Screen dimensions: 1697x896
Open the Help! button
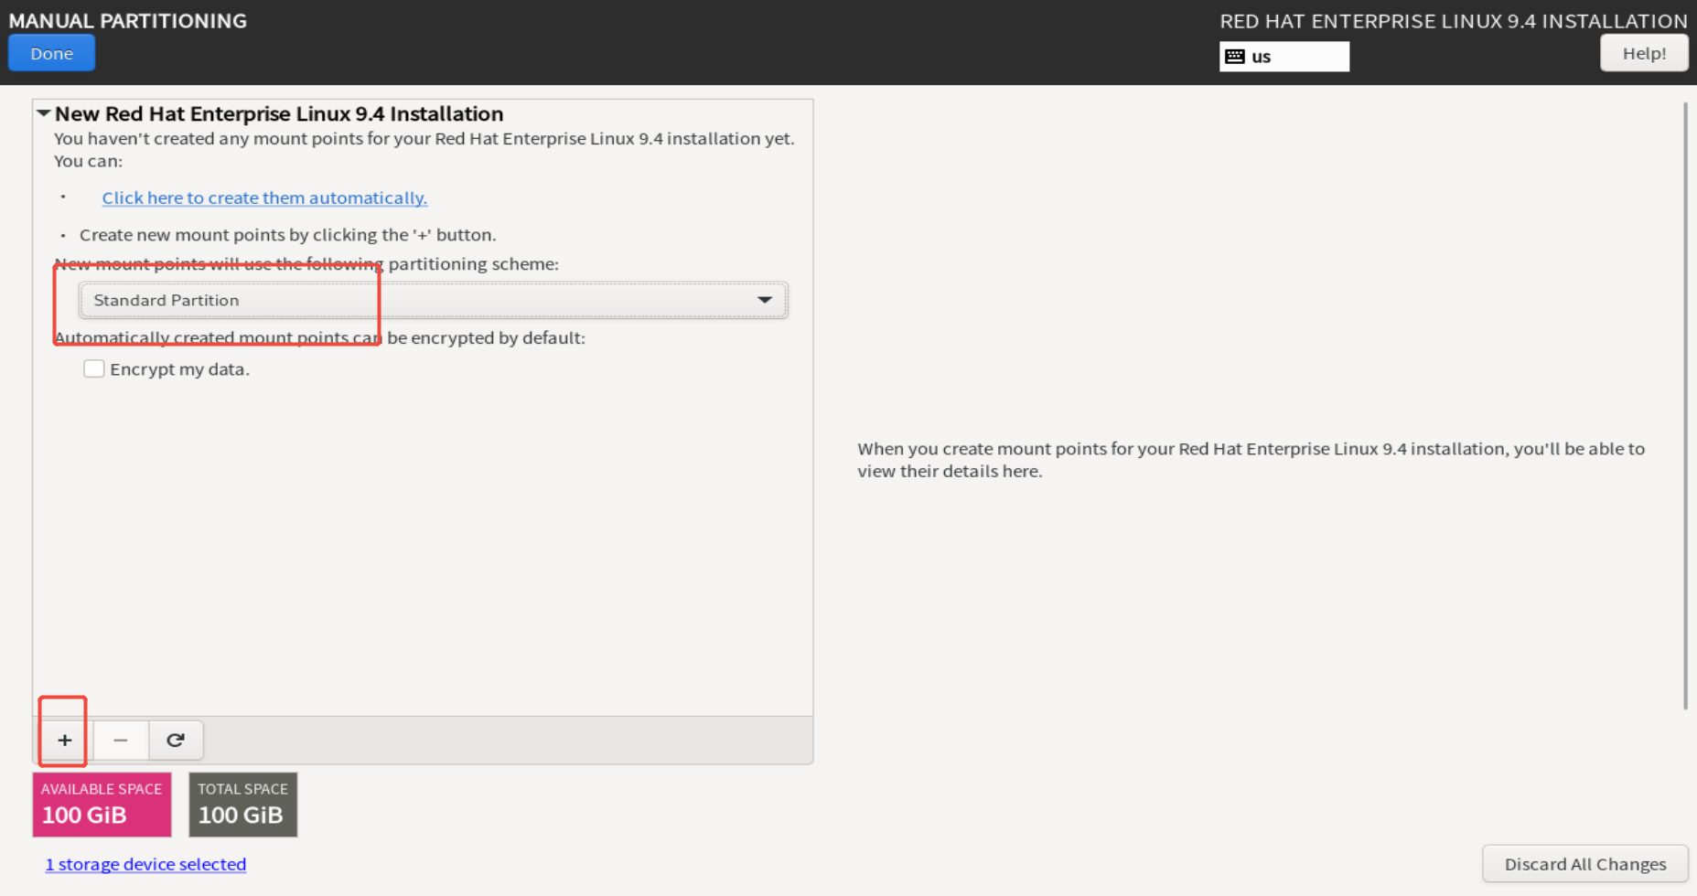[x=1644, y=53]
